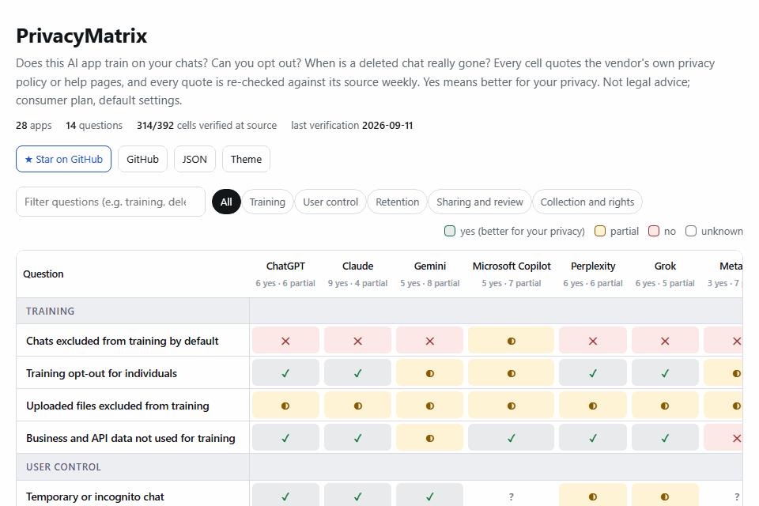
Task: Click the Star on GitHub button
Action: (x=63, y=159)
